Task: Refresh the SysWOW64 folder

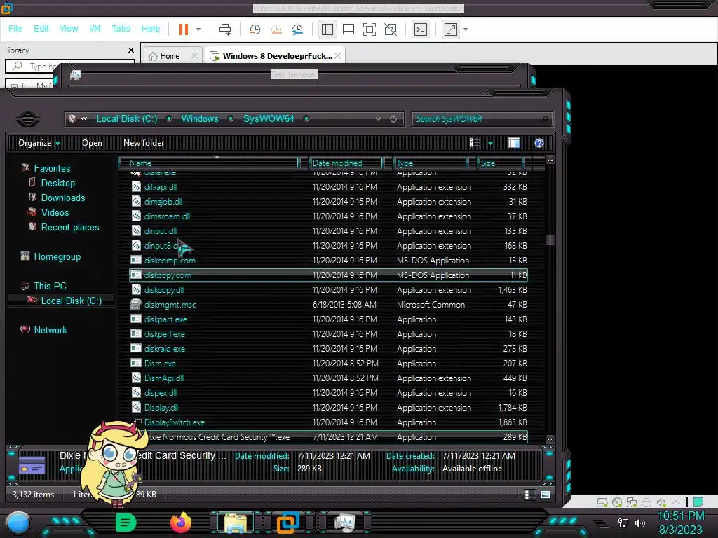Action: point(393,119)
